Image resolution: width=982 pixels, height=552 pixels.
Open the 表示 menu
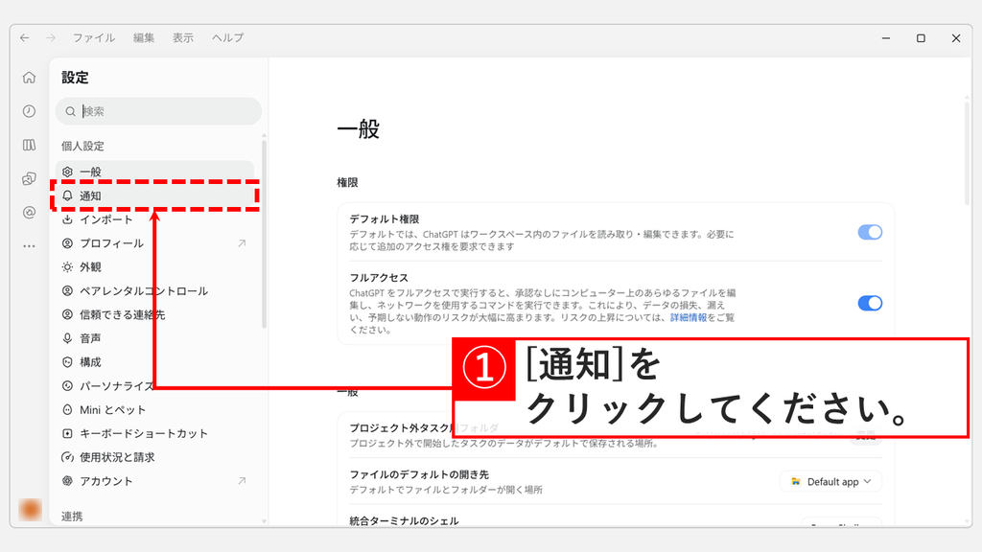click(x=183, y=38)
